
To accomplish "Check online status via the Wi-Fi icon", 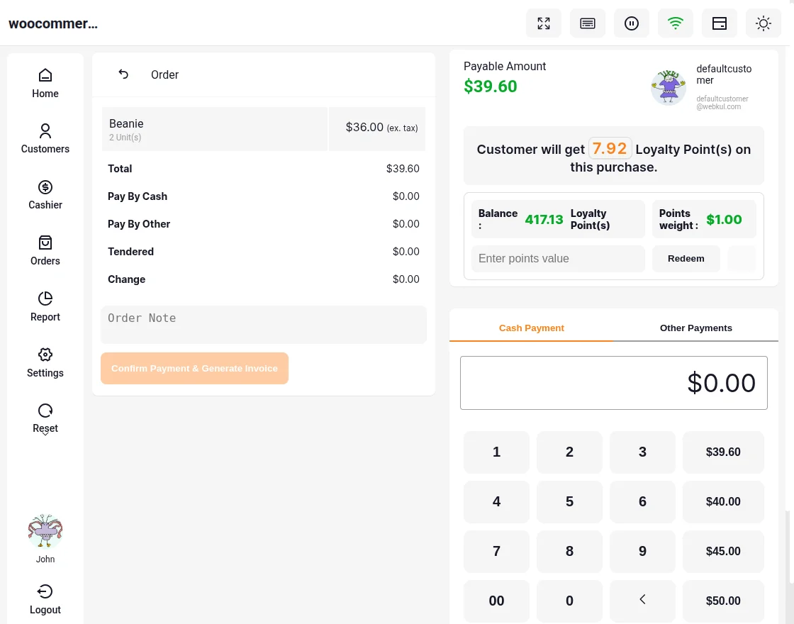I will 675,23.
